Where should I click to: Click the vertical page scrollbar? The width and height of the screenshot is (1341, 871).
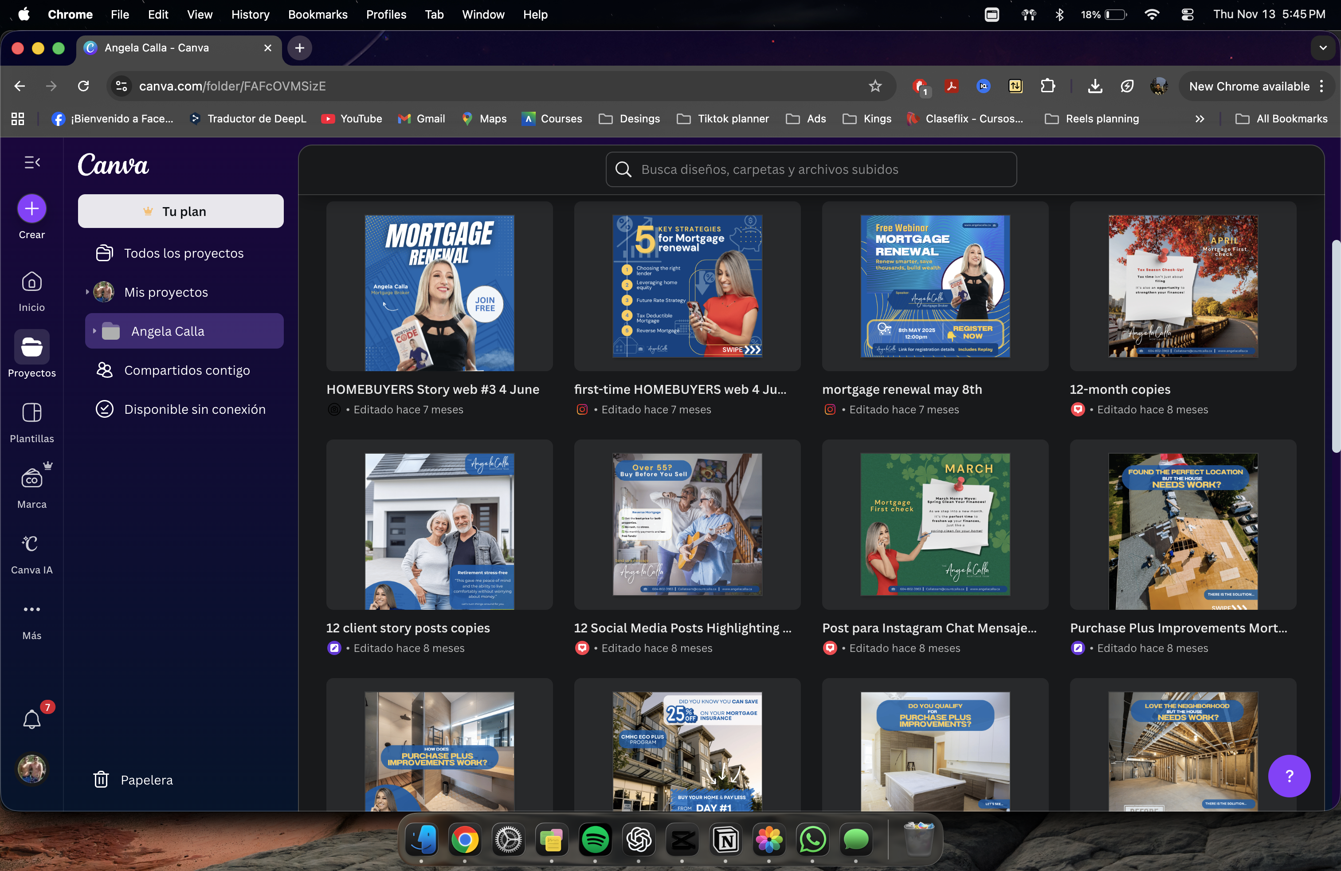point(1335,346)
